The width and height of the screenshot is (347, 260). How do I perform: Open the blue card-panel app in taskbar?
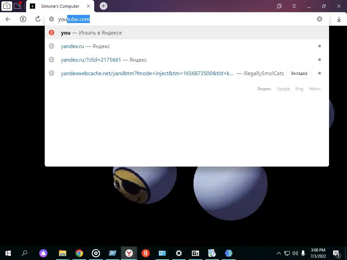point(162,253)
